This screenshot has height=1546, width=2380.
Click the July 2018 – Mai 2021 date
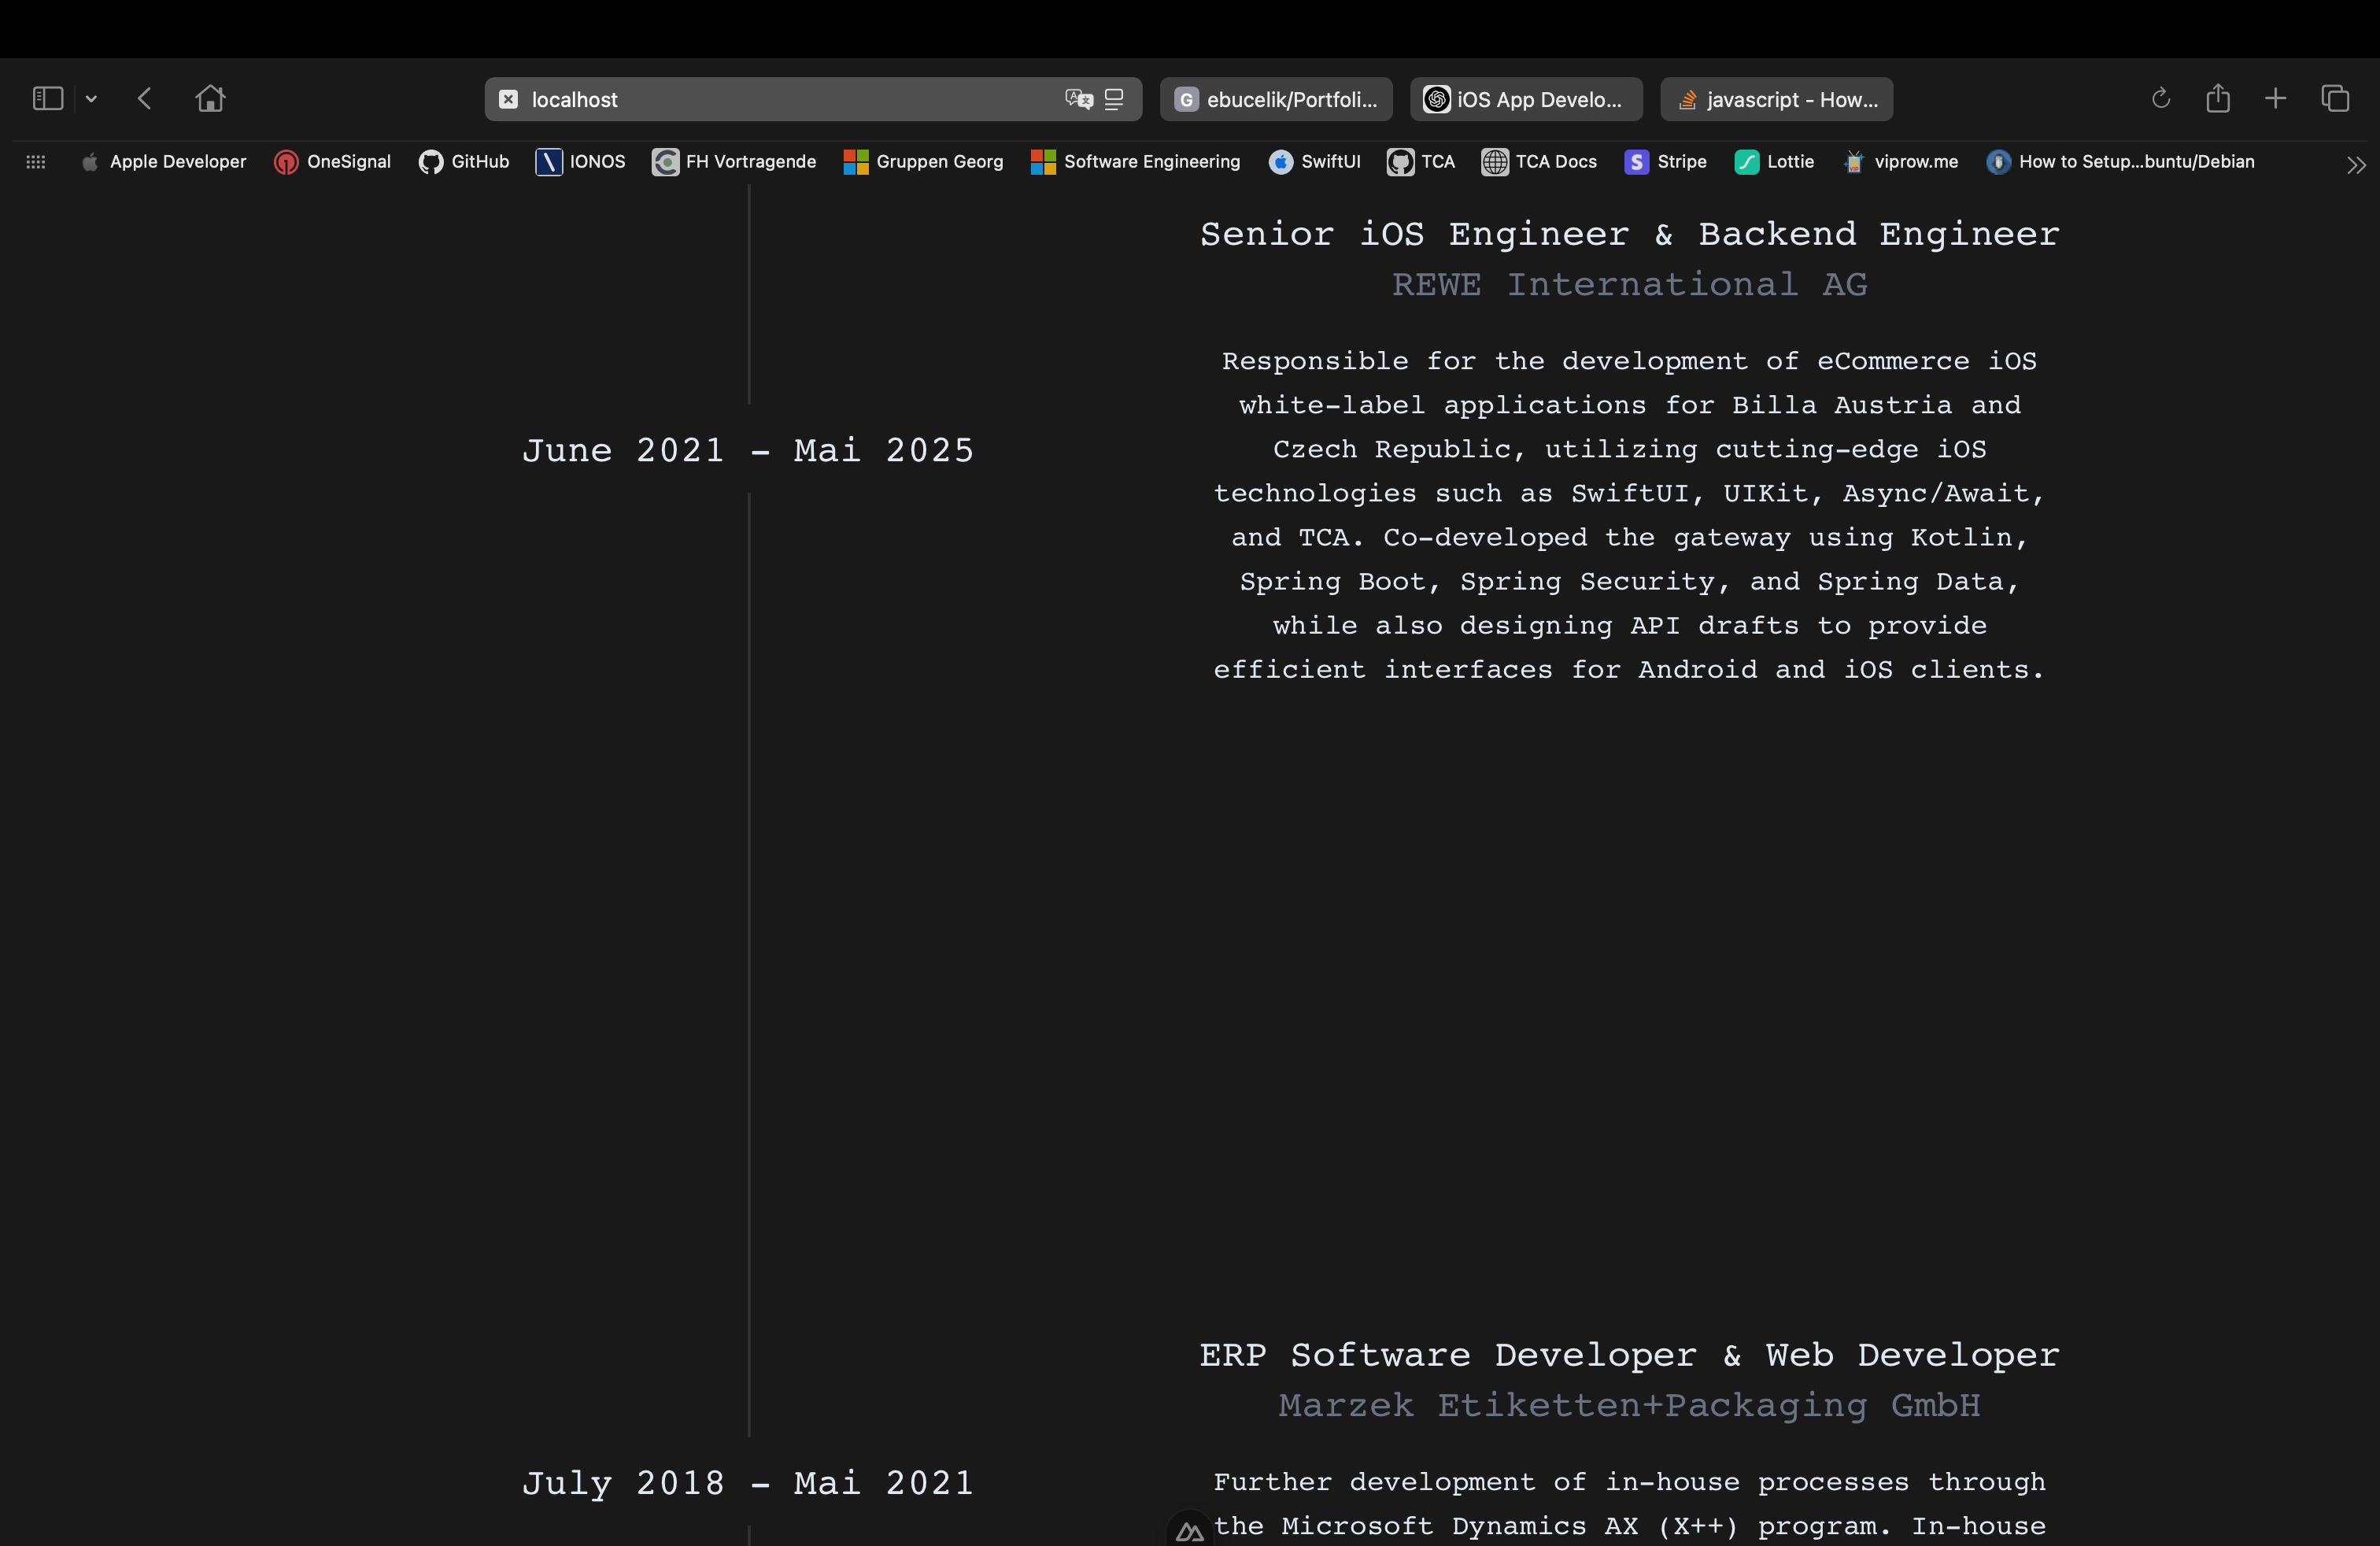[x=748, y=1483]
